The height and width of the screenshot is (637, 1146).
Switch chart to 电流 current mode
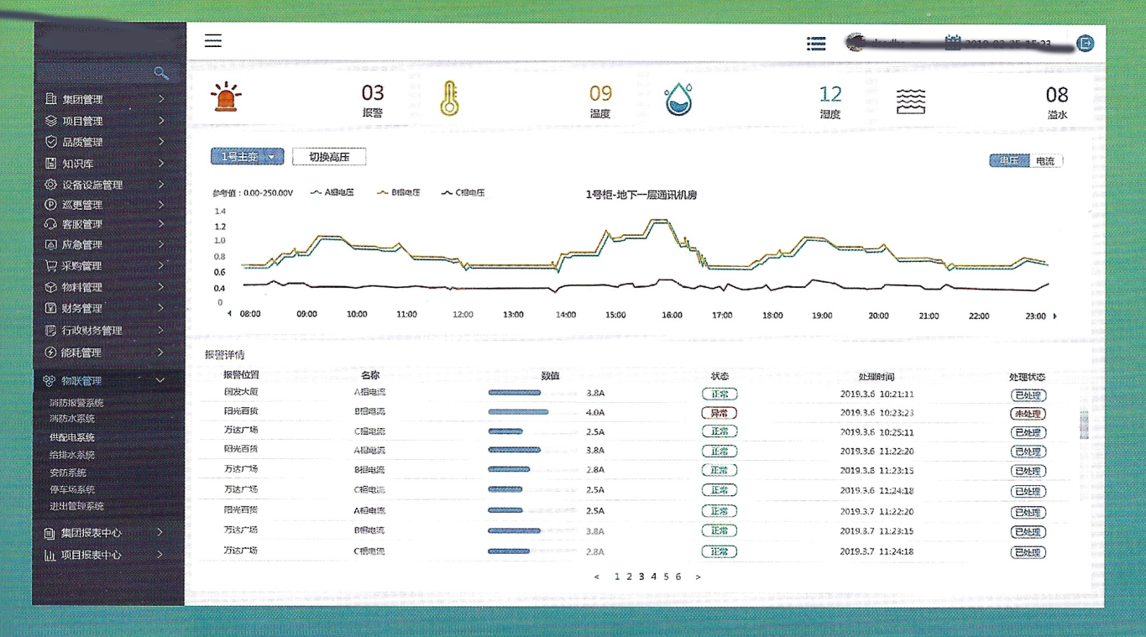1045,160
